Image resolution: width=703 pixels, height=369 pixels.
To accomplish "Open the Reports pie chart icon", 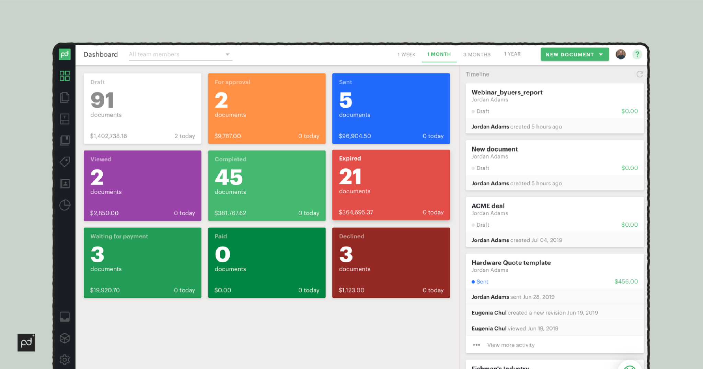I will click(x=65, y=205).
